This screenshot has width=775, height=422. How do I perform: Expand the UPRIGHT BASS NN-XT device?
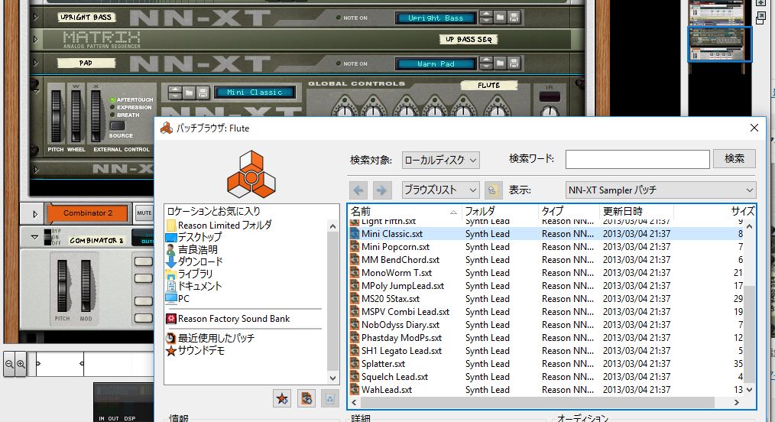point(35,18)
